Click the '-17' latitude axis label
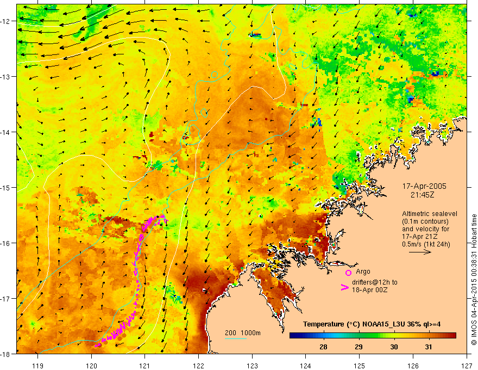478x370 pixels. pos(6,299)
